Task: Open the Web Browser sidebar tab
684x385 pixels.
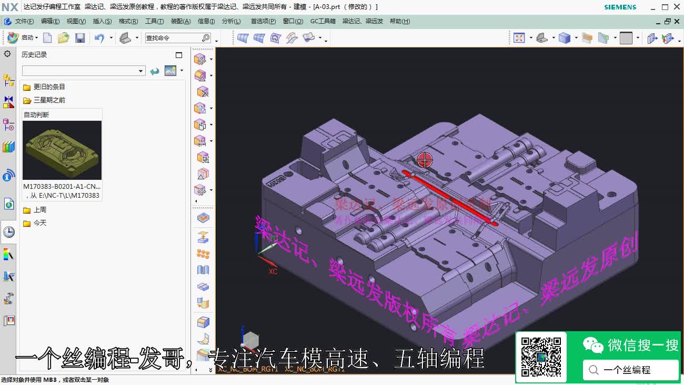Action: click(8, 204)
